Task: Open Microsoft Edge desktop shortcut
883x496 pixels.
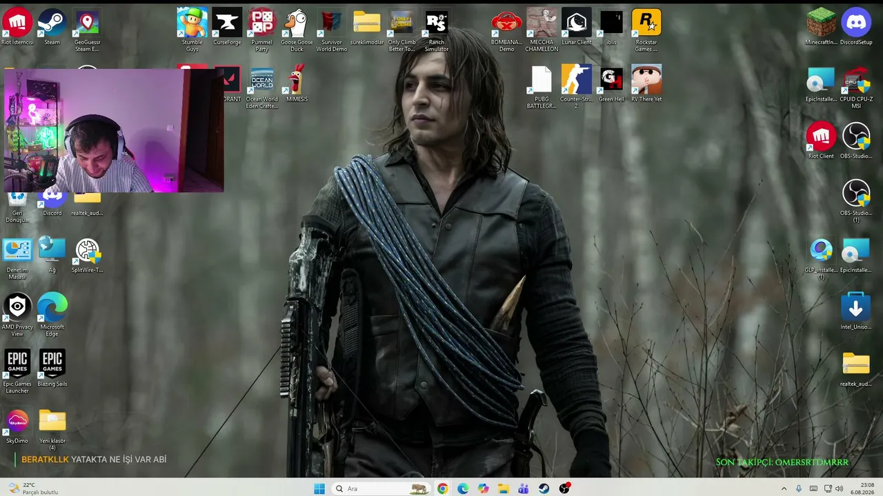Action: point(52,316)
